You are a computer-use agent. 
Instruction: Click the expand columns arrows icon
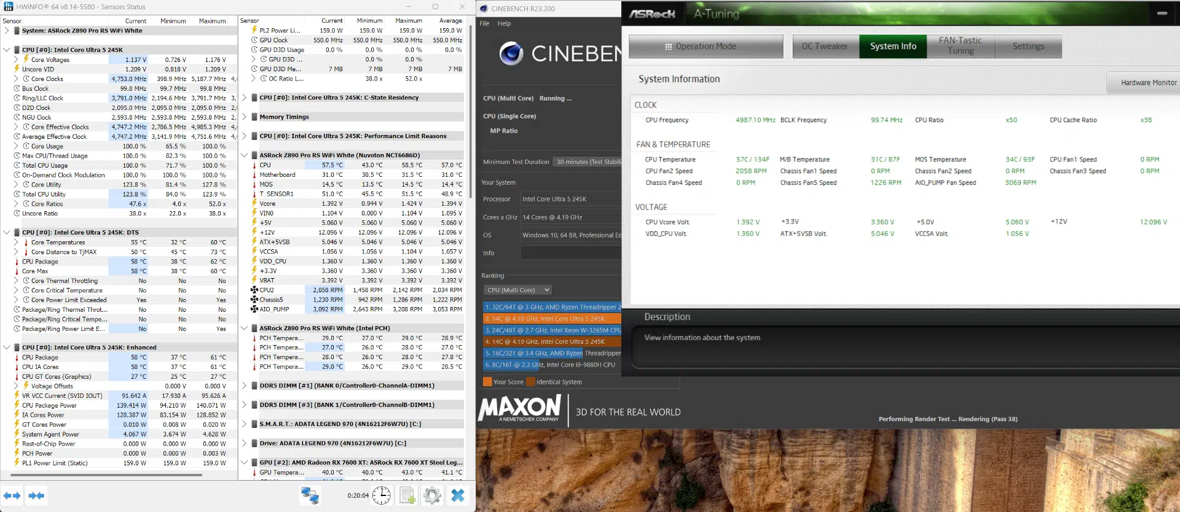click(x=12, y=495)
